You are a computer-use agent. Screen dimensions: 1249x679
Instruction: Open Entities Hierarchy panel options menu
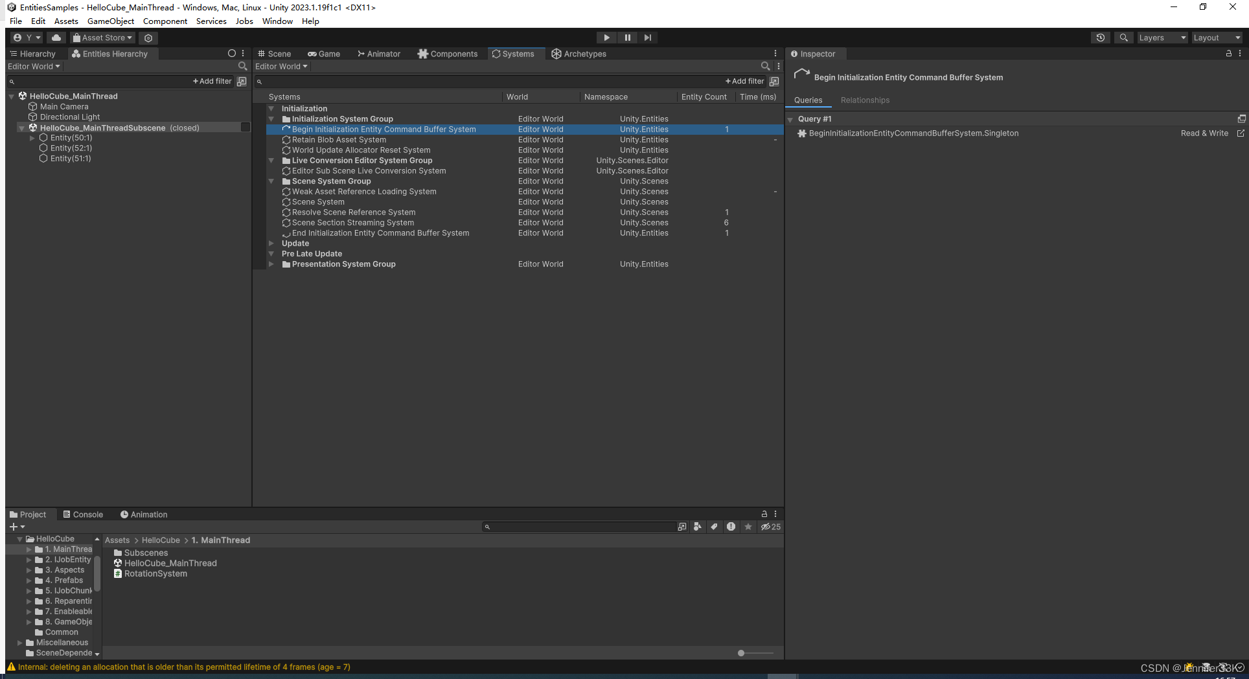(x=244, y=53)
